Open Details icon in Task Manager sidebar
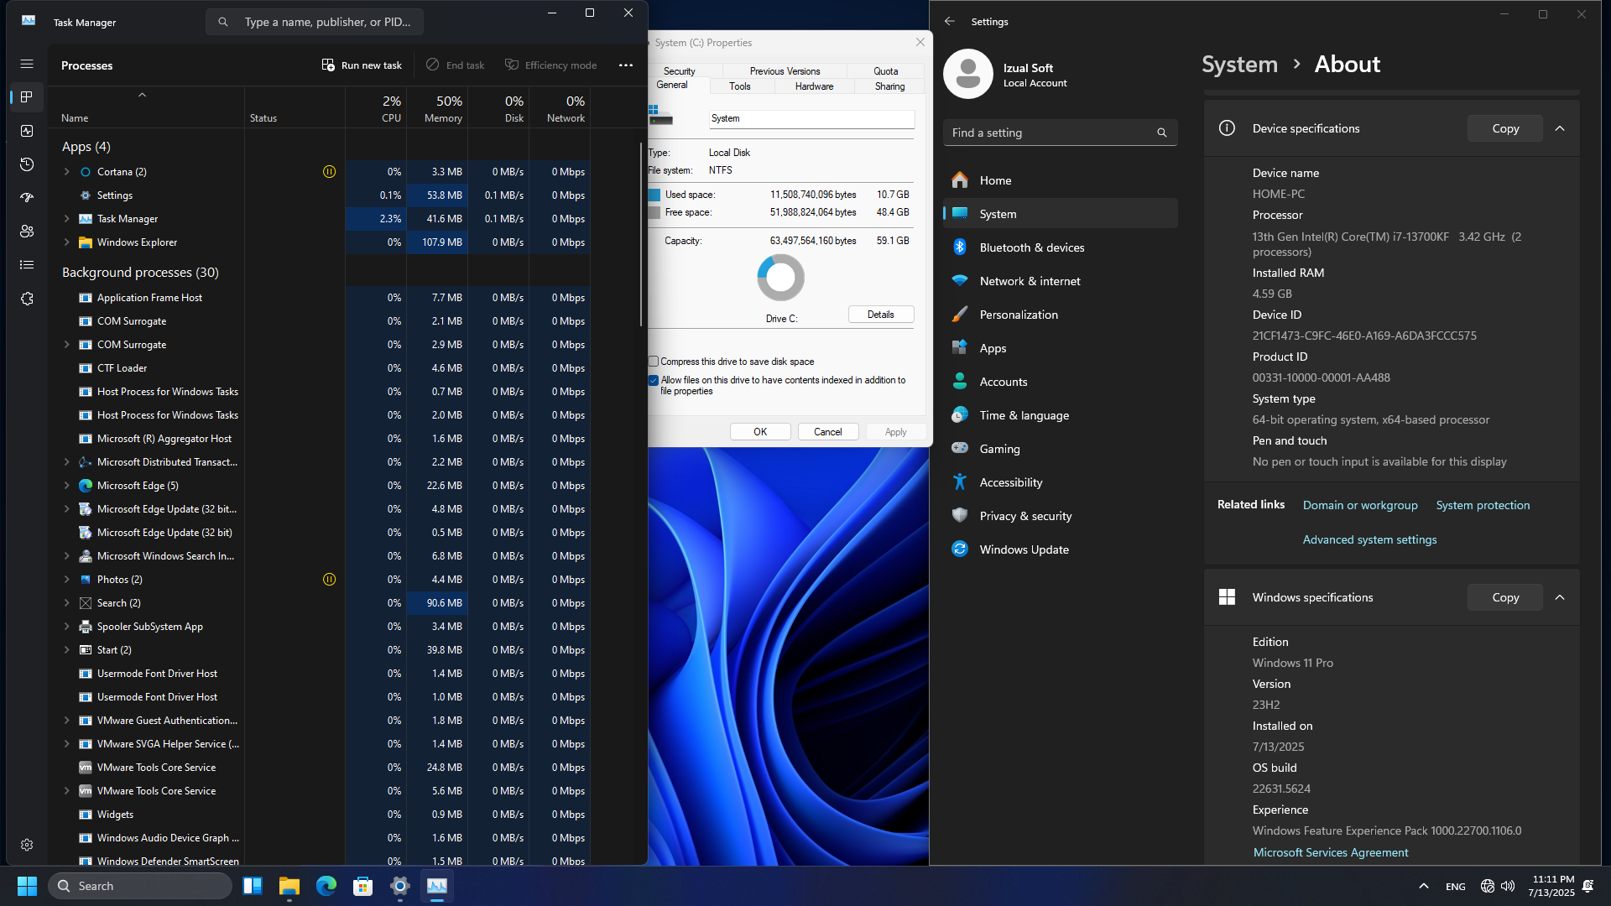The width and height of the screenshot is (1611, 906). coord(27,265)
